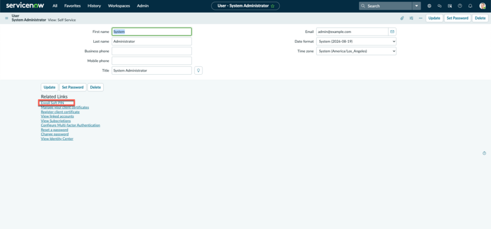
Task: Click the magnifier icon in global search
Action: pyautogui.click(x=363, y=6)
